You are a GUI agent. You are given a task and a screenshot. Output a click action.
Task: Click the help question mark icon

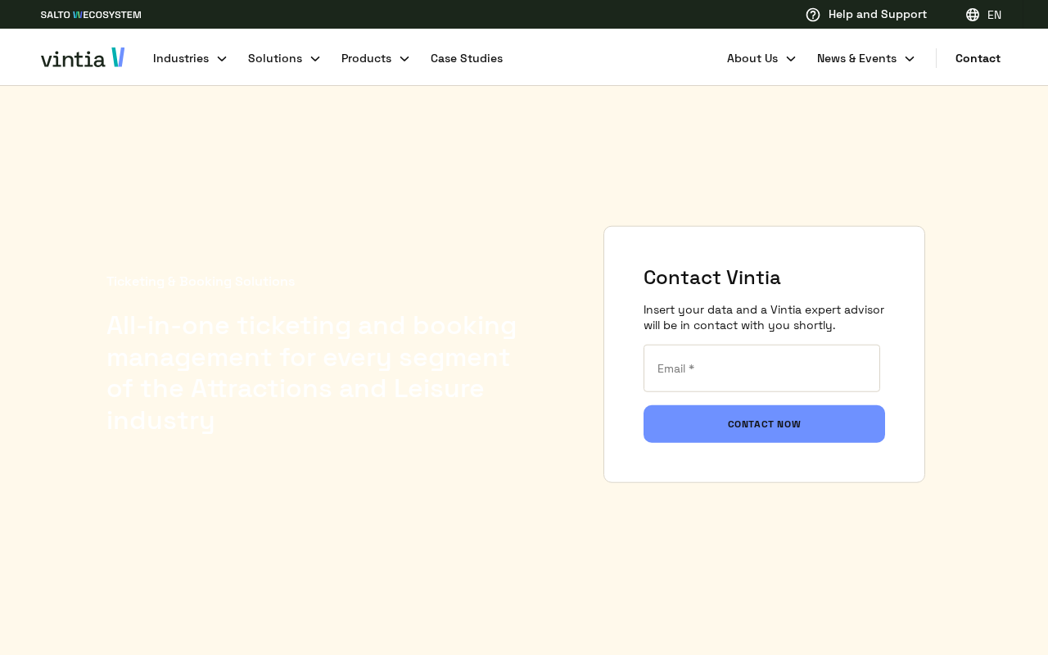tap(813, 15)
